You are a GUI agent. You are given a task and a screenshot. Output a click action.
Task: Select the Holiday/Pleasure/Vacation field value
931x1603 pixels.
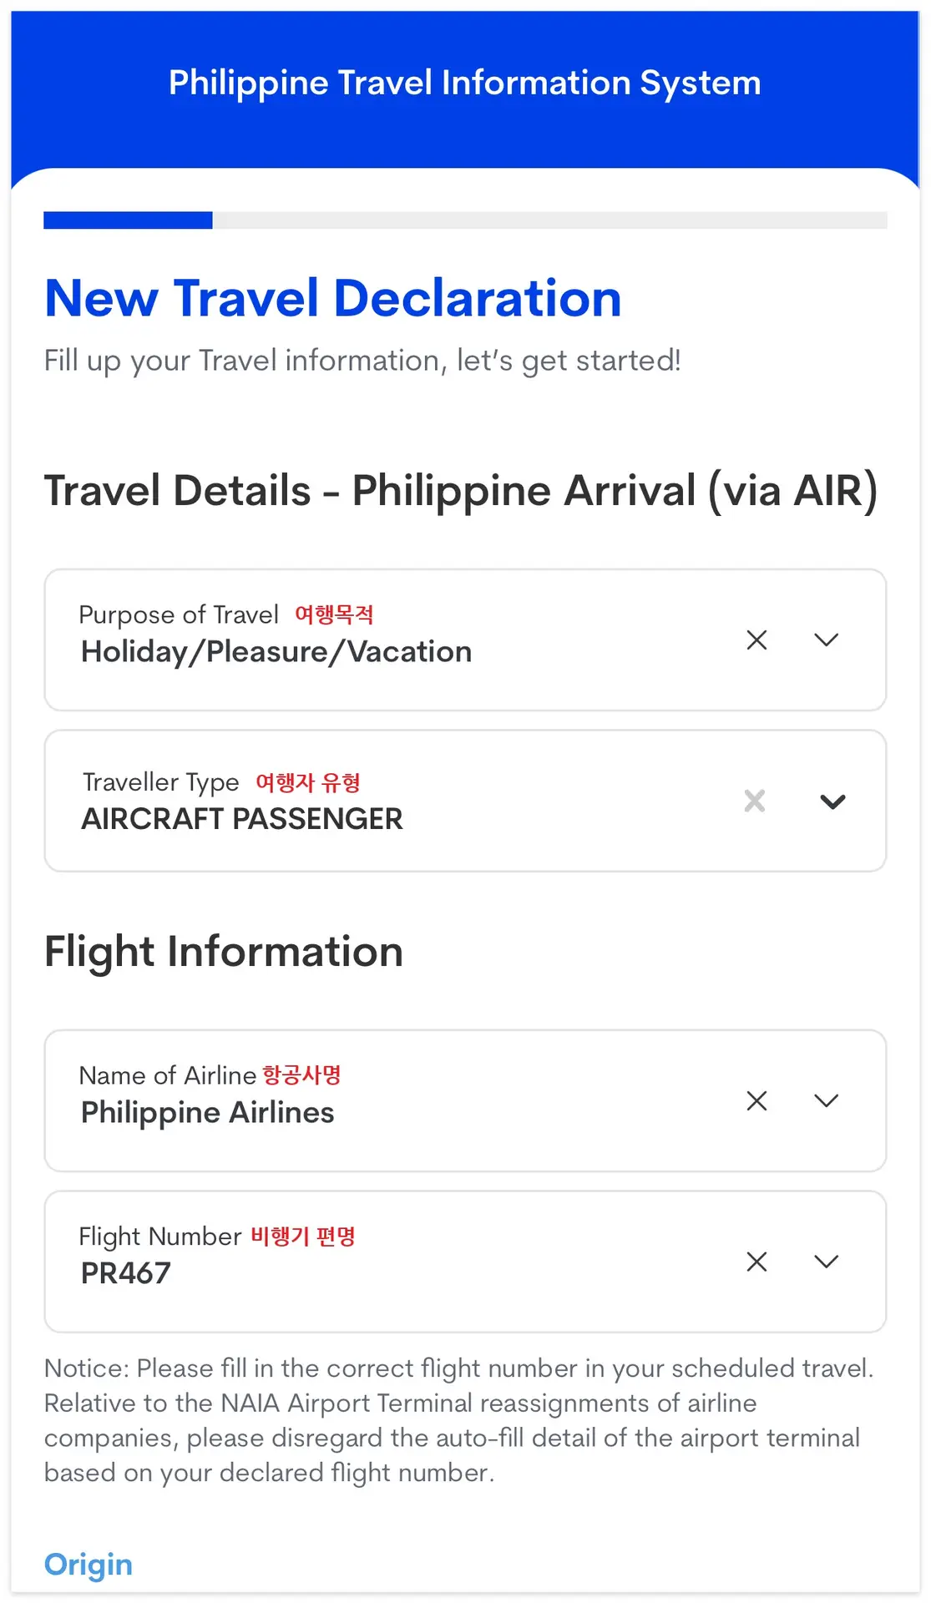pos(276,652)
